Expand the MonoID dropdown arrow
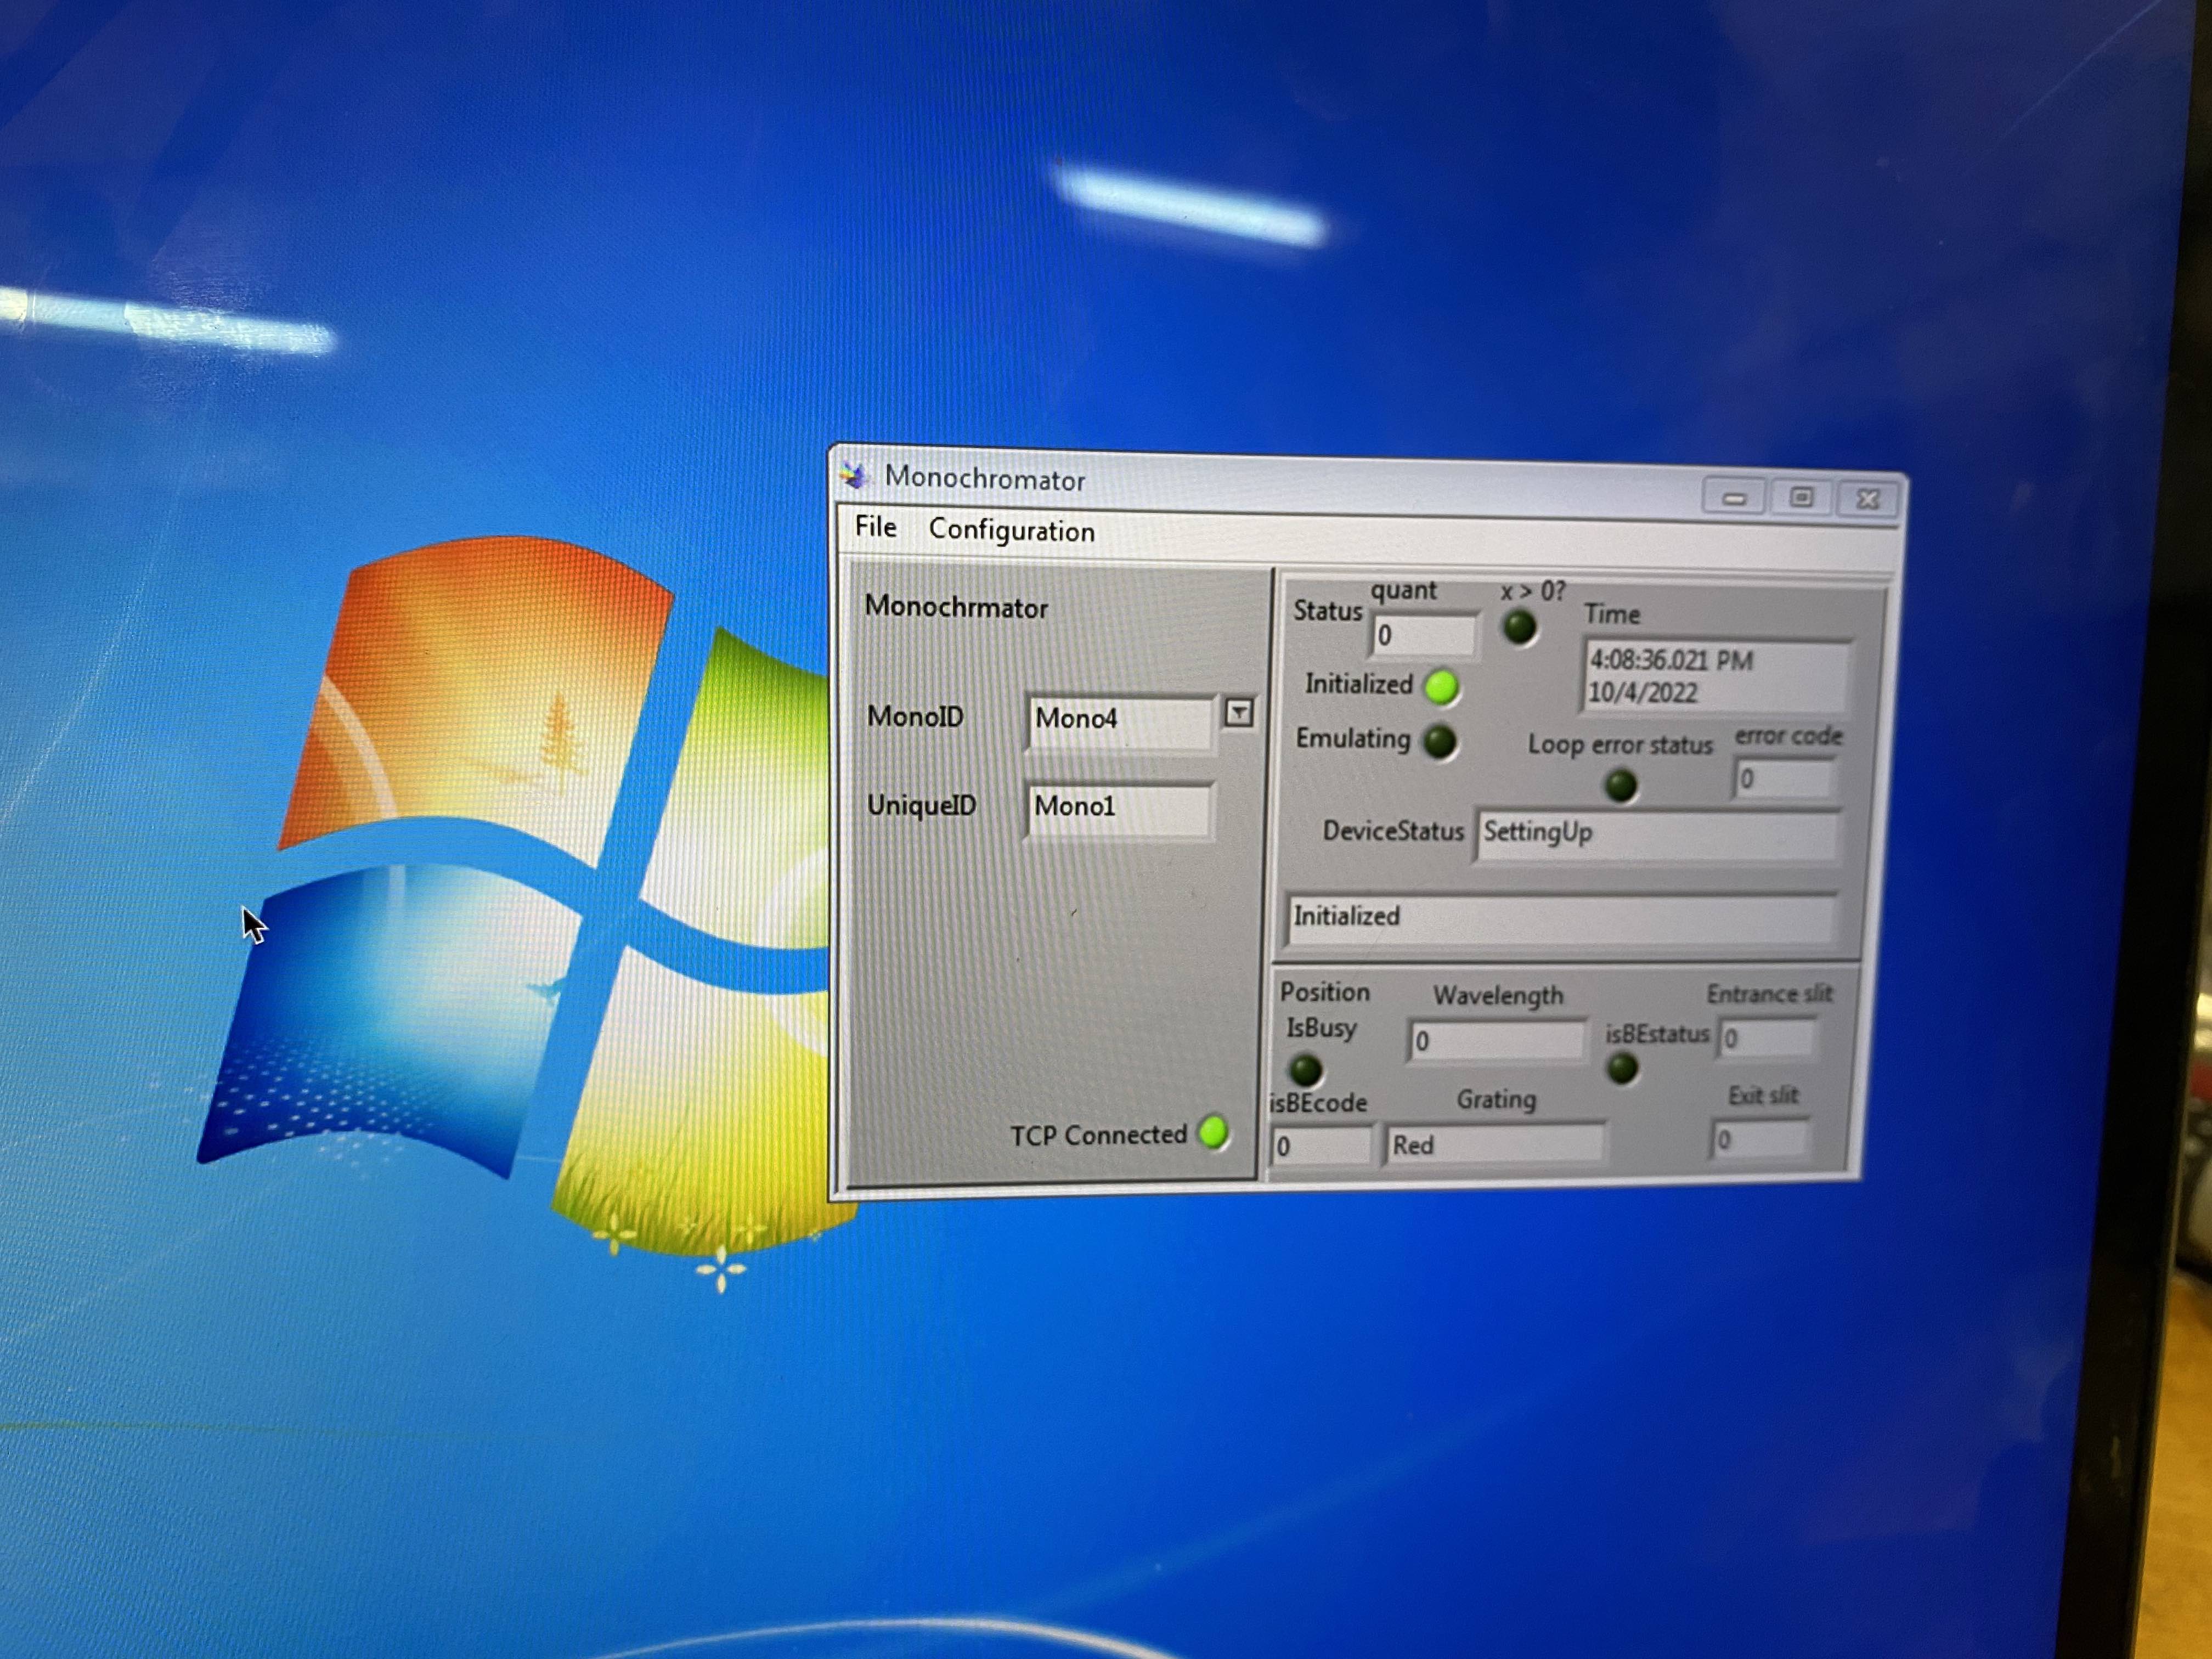The height and width of the screenshot is (1659, 2212). (1238, 713)
